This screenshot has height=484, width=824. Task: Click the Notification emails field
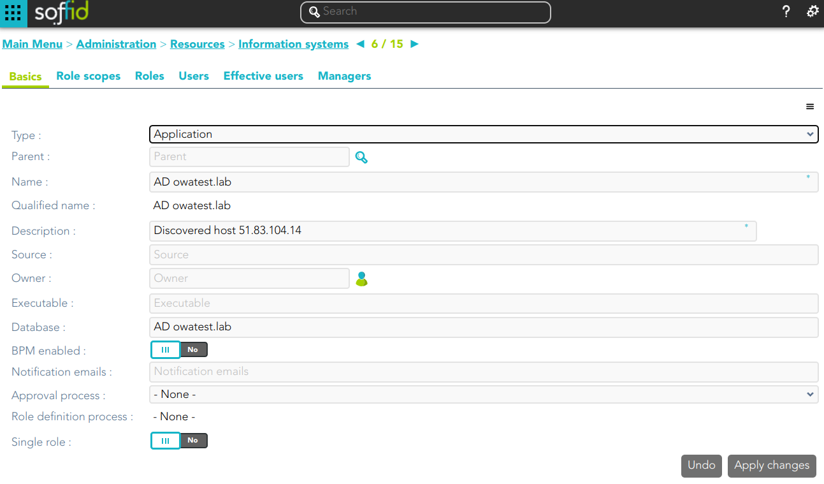[x=484, y=372]
